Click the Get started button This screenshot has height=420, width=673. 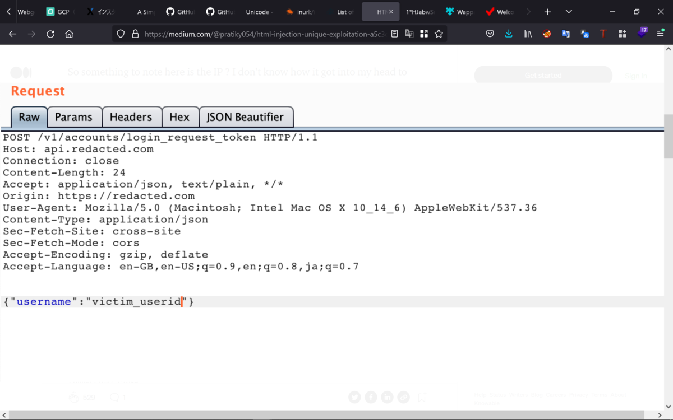(x=543, y=76)
